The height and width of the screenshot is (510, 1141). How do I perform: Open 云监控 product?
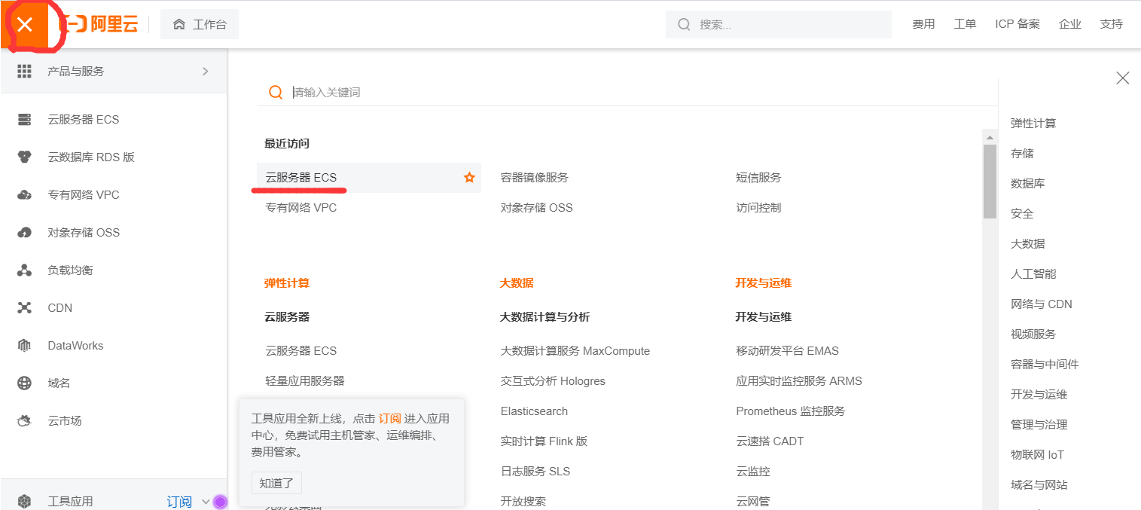pos(752,472)
